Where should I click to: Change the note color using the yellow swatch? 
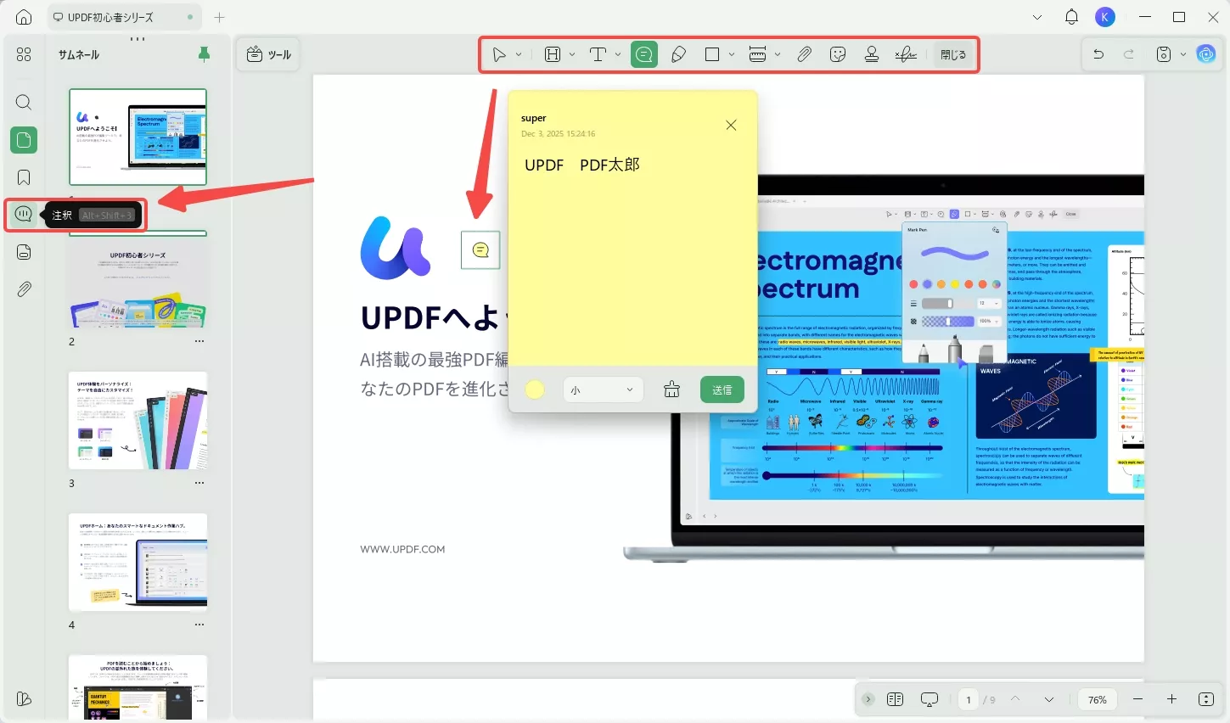(x=535, y=390)
